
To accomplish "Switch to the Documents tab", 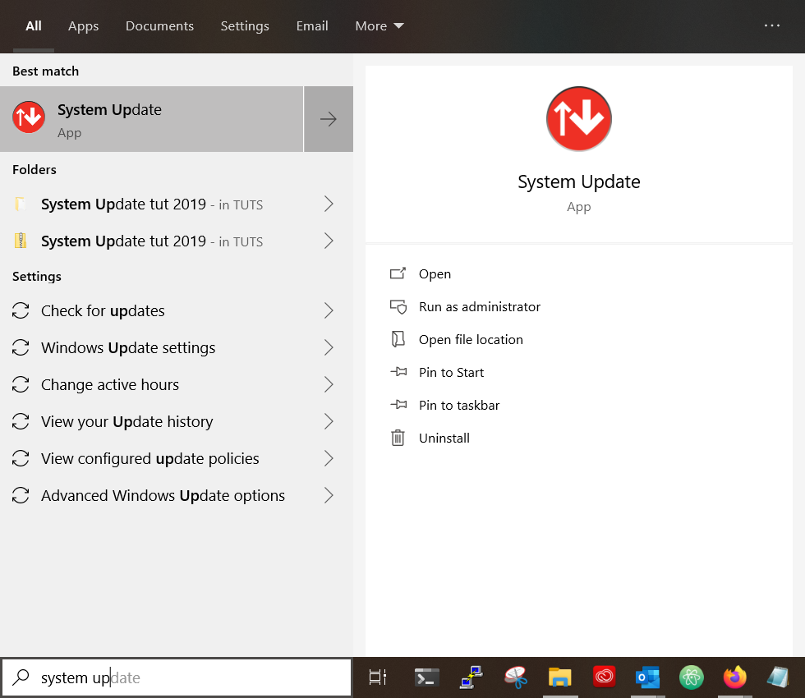I will pos(159,26).
